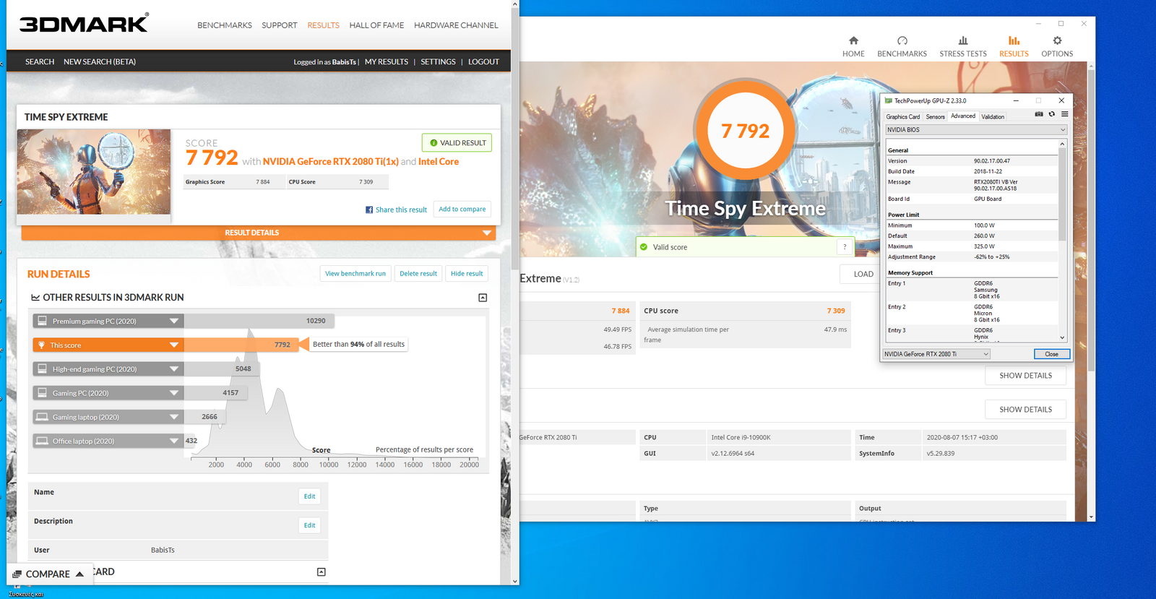Click View benchmark run button
1156x599 pixels.
point(355,274)
